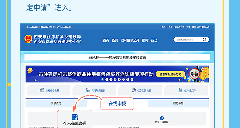The width and height of the screenshot is (240, 128).
Task: Switch to the 服务平台 tab
Action: click(178, 103)
